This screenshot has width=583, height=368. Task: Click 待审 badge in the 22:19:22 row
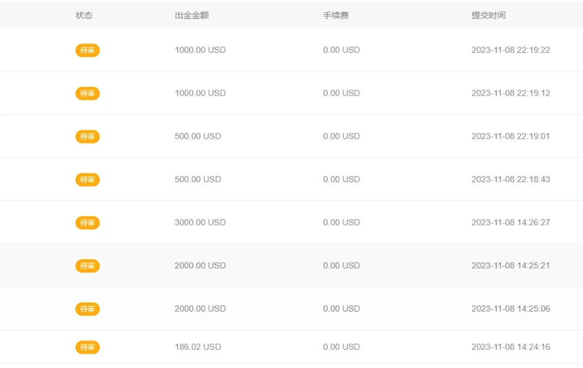click(87, 50)
